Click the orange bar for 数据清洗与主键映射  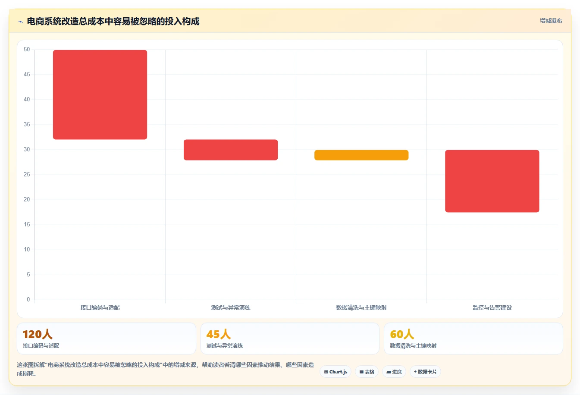[x=361, y=155]
